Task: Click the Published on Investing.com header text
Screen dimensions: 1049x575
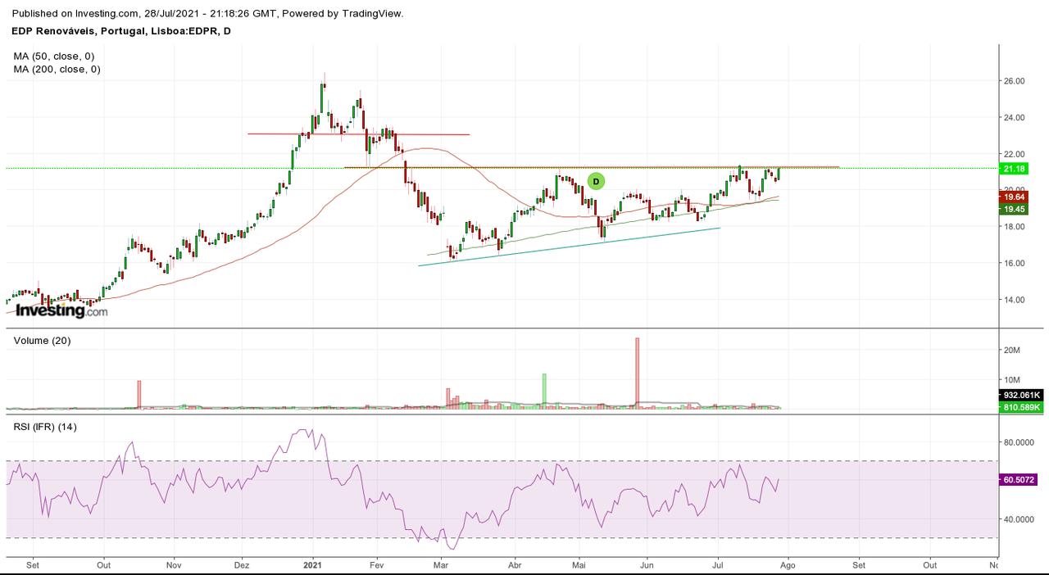Action: (208, 14)
